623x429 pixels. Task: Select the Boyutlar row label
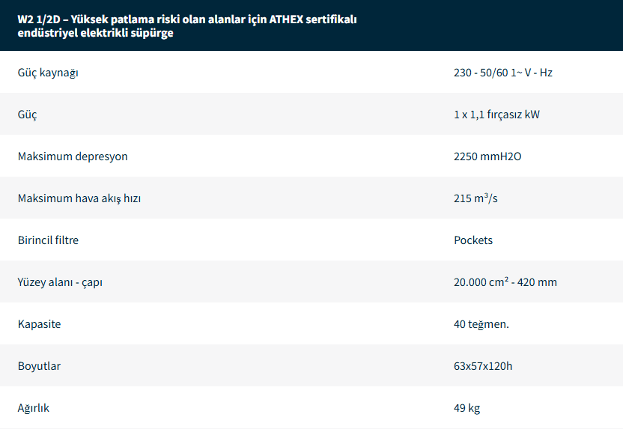click(x=39, y=366)
